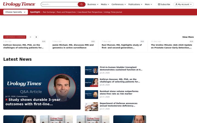Open Urology Times Journal spotlight link
The width and height of the screenshot is (197, 123).
click(x=113, y=12)
